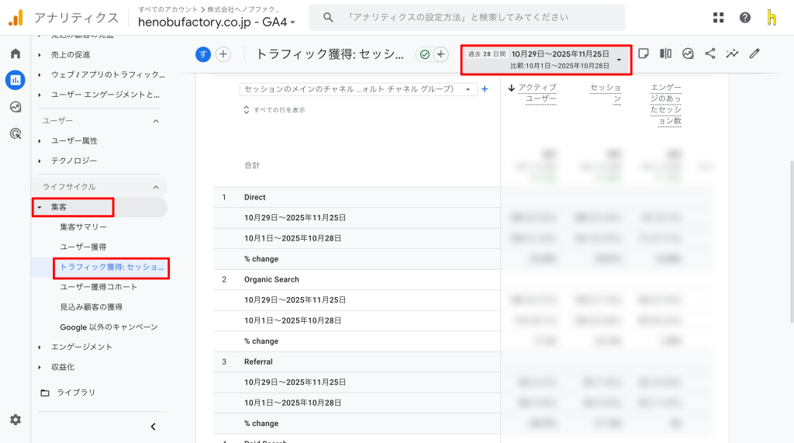The image size is (794, 443).
Task: Collapse the ライフサイクル section
Action: tap(155, 187)
